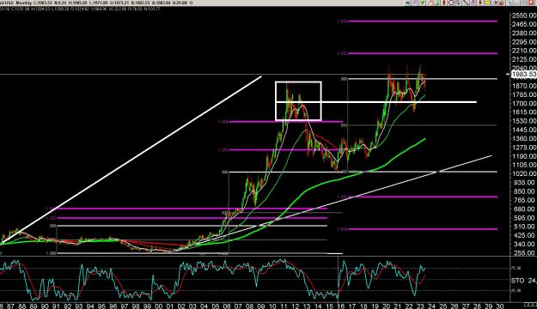
Task: Click year 08 on the time axis
Action: (x=250, y=306)
